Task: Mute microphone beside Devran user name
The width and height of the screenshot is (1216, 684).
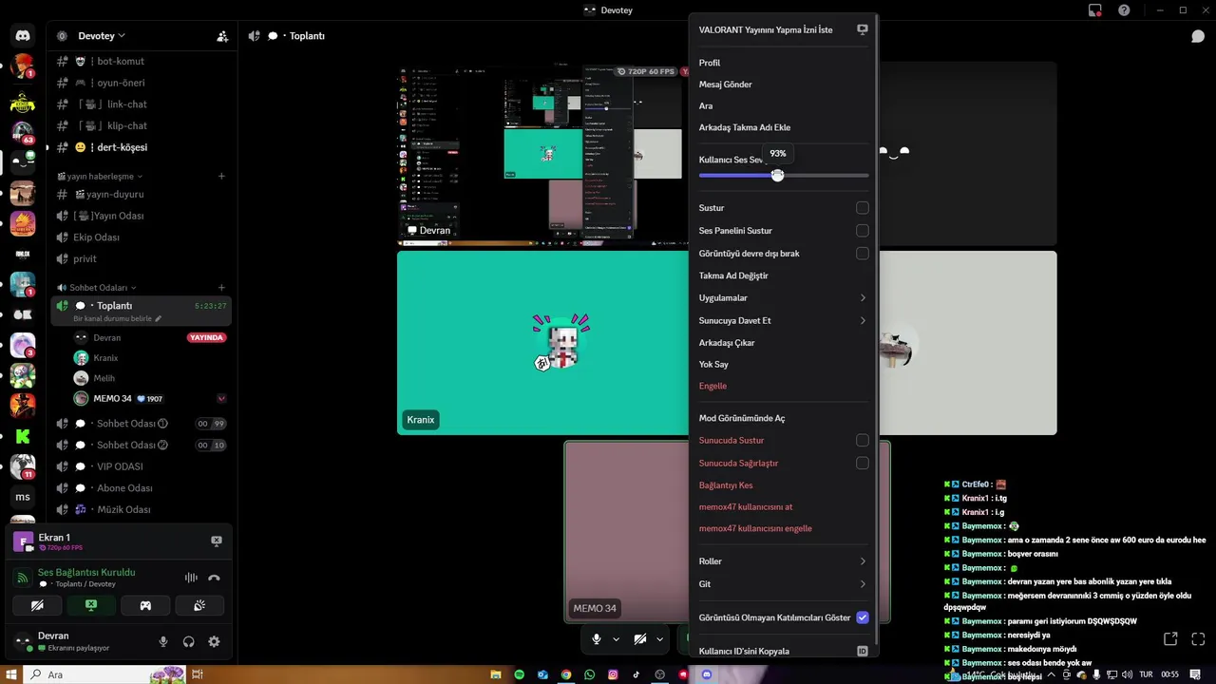Action: tap(163, 641)
